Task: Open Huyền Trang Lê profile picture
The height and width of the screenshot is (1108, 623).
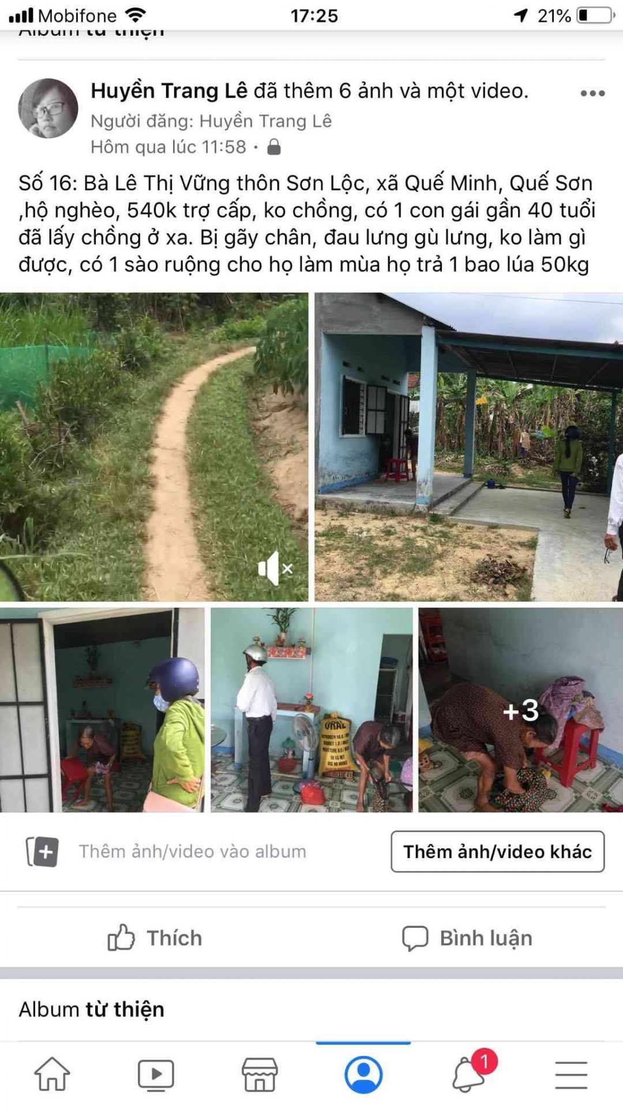Action: pos(48,108)
